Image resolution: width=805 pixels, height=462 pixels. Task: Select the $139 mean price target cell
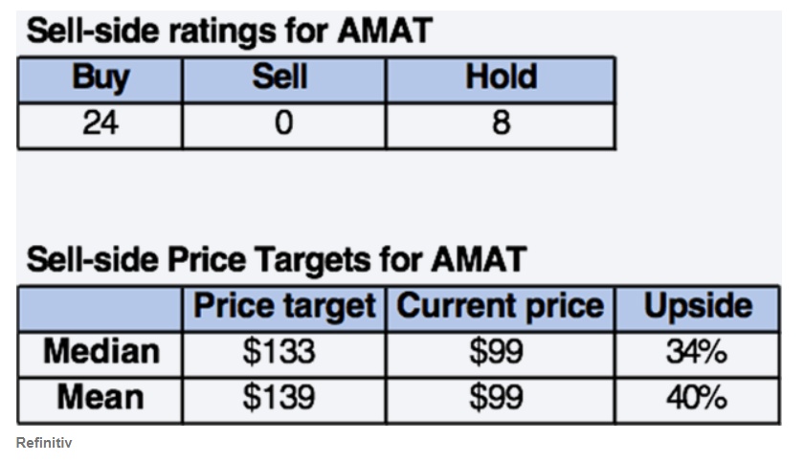(x=284, y=398)
